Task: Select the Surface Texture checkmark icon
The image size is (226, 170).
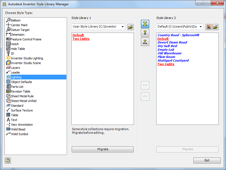Action: [8, 110]
